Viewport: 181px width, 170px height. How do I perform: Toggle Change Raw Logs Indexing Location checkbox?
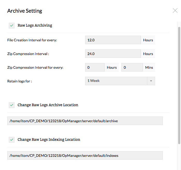click(12, 140)
